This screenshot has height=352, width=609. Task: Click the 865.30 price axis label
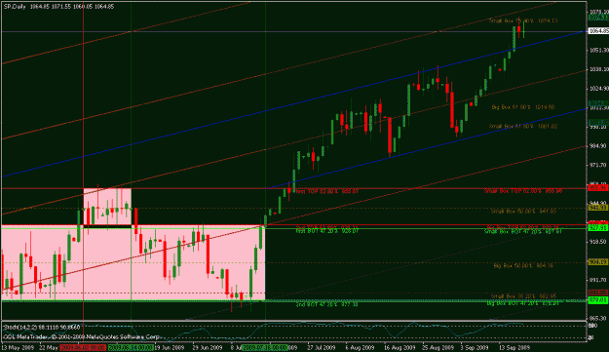pos(598,318)
